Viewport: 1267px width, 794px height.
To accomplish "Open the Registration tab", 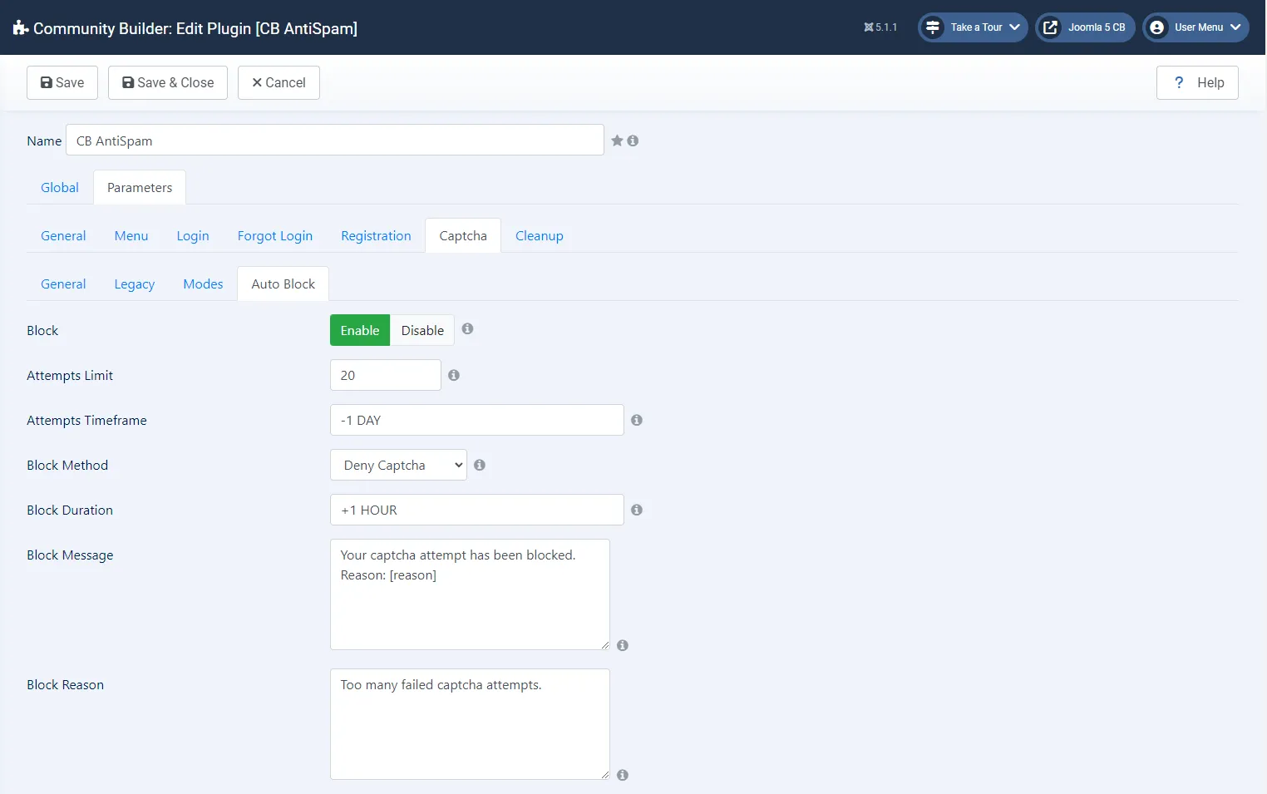I will pos(376,236).
